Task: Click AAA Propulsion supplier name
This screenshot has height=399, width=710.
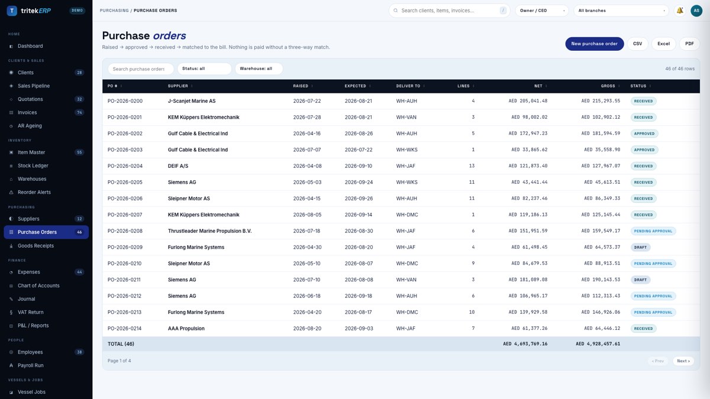Action: tap(186, 329)
